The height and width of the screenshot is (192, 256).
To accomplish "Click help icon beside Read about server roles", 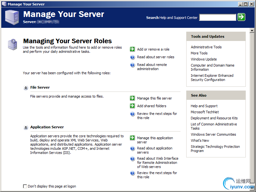I will [x=132, y=57].
